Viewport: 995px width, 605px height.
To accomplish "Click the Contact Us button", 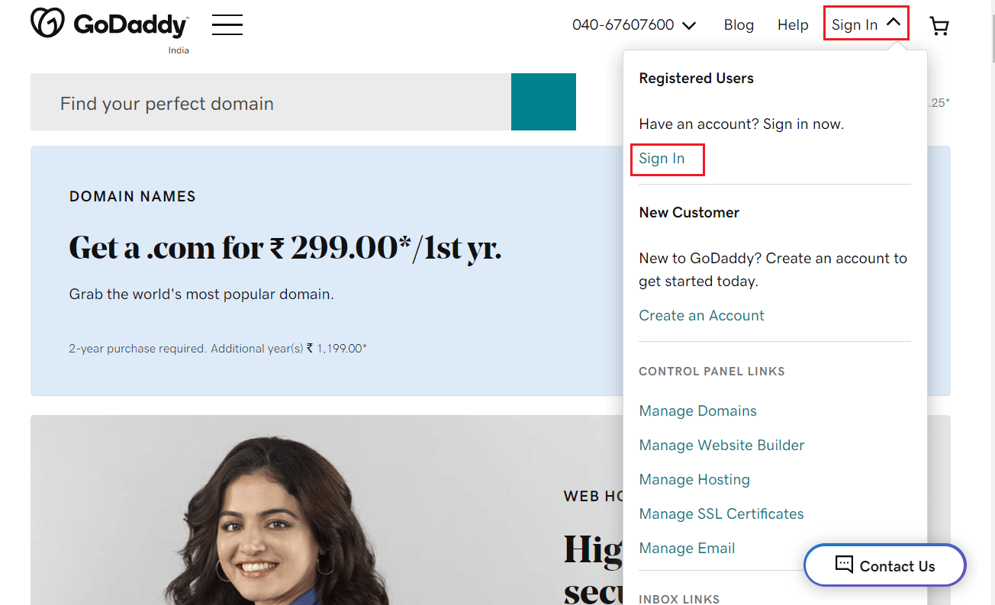I will [884, 565].
